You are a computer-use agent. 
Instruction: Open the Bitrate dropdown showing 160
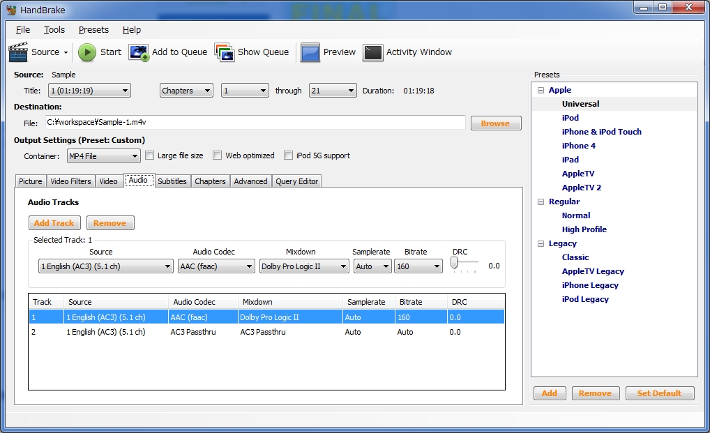coord(418,266)
